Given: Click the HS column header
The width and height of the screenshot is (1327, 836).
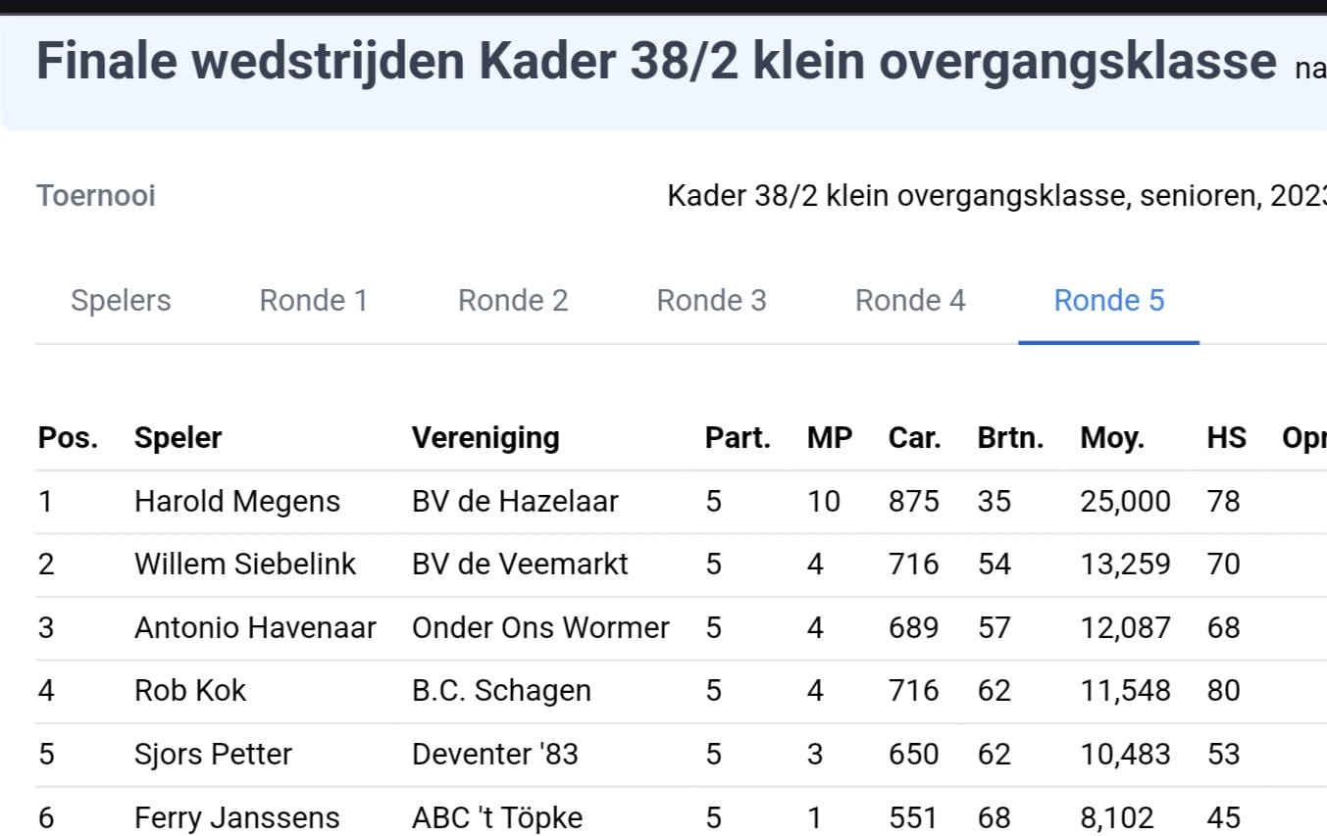Looking at the screenshot, I should (1226, 438).
